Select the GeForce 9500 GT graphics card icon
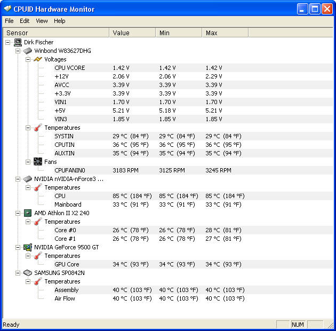This screenshot has height=331, width=336. click(x=28, y=247)
